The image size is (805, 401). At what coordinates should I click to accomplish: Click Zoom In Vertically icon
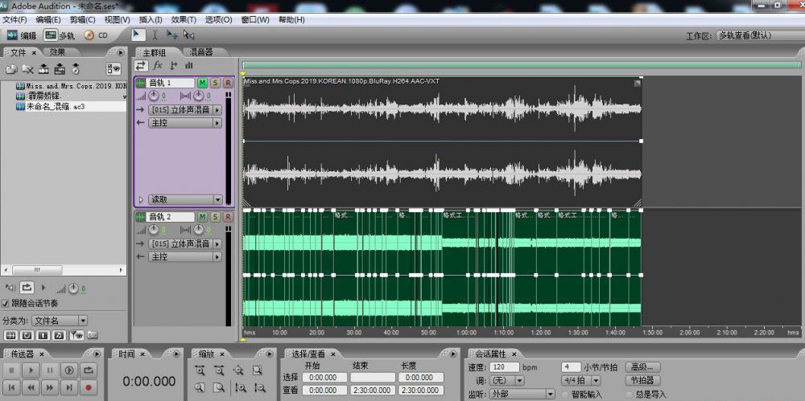(x=240, y=387)
